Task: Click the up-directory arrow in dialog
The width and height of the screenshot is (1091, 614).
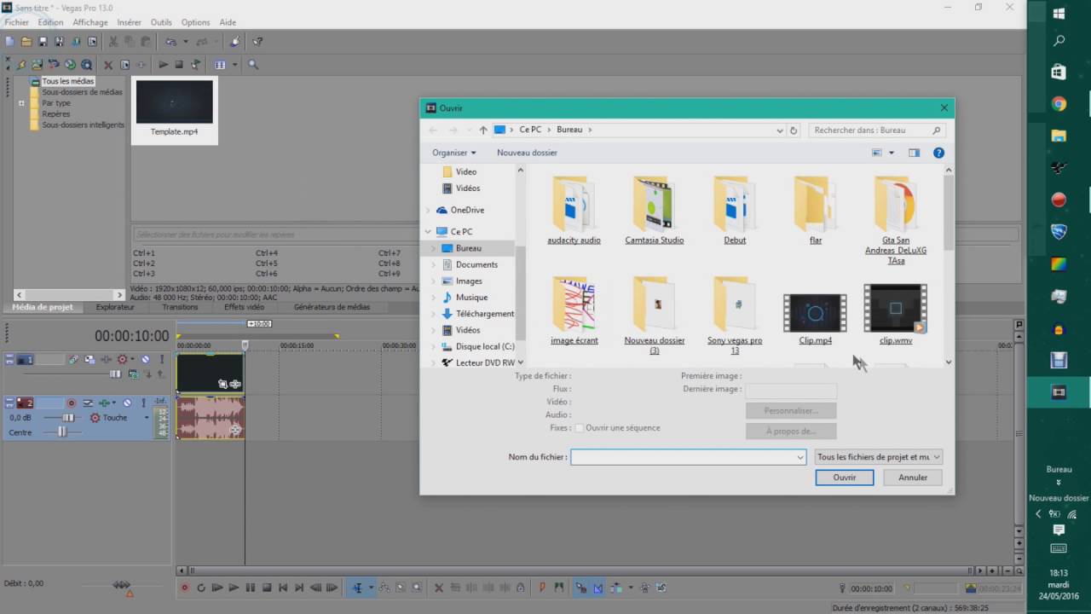Action: (483, 130)
